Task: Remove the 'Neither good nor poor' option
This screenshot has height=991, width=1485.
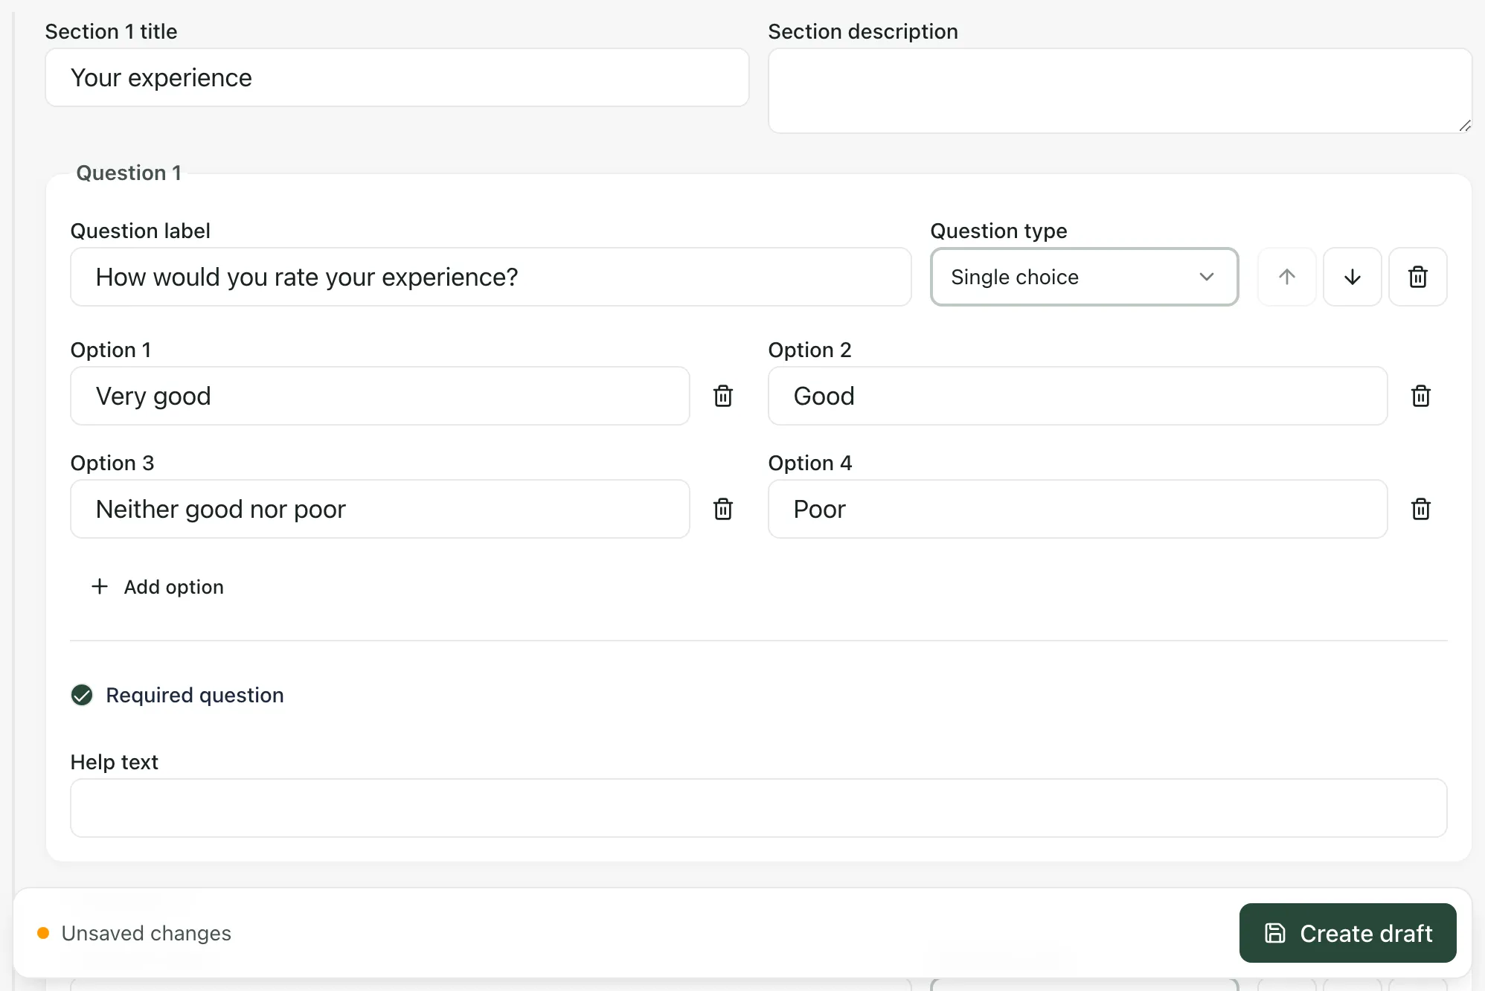Action: click(723, 509)
